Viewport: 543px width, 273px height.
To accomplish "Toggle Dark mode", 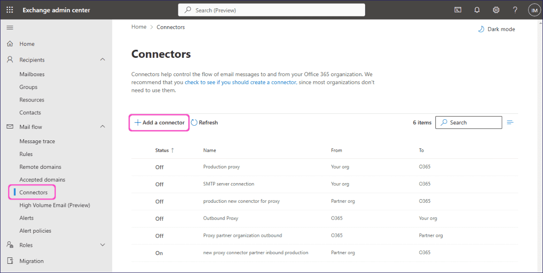I will pos(496,29).
